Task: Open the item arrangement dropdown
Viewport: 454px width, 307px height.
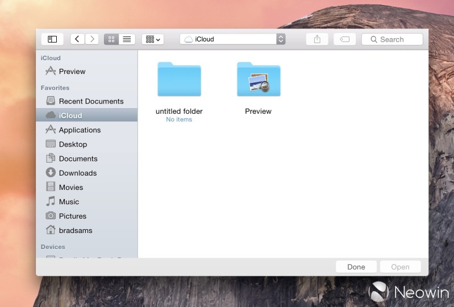Action: pos(153,39)
